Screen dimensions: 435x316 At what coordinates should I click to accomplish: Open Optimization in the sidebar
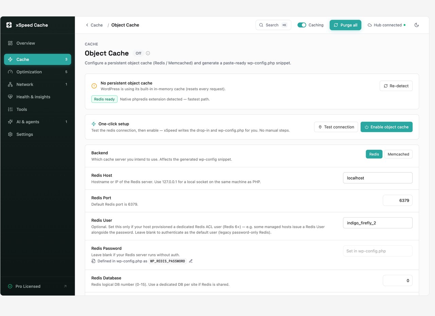(37, 72)
